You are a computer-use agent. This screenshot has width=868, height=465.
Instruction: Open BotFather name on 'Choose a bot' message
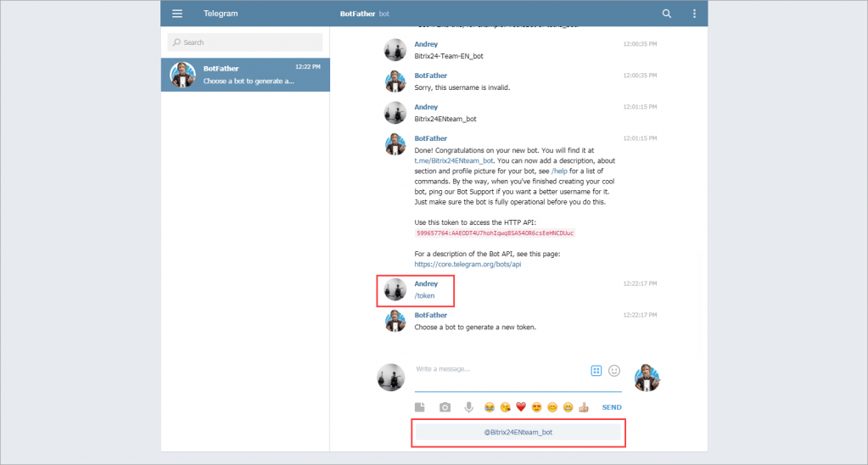tap(431, 315)
